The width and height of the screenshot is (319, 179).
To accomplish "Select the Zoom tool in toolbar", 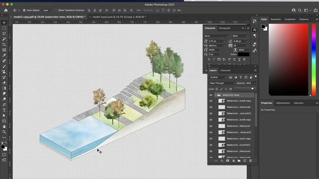I will pos(4,132).
